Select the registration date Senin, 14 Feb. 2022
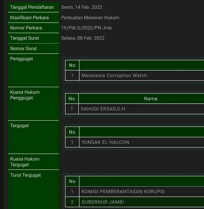 tap(82, 7)
